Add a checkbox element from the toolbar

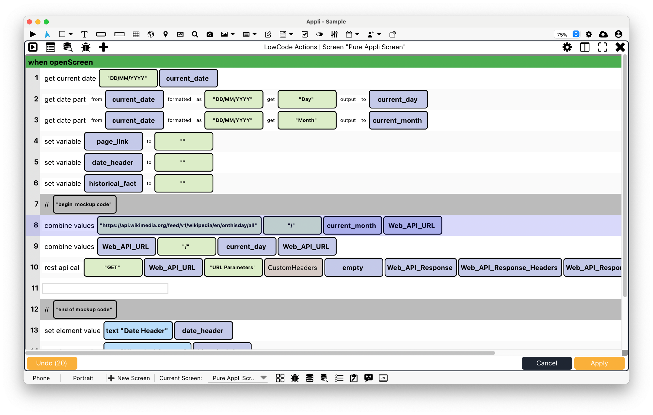(x=305, y=34)
